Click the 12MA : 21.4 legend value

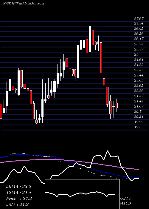(x=18, y=193)
